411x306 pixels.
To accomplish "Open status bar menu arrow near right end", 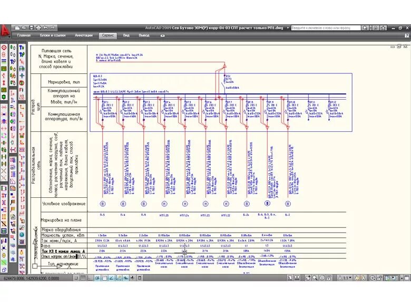I will point(402,278).
